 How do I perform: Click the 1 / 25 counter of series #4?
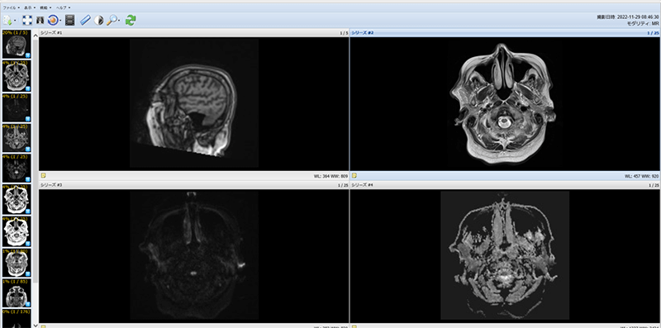point(654,186)
